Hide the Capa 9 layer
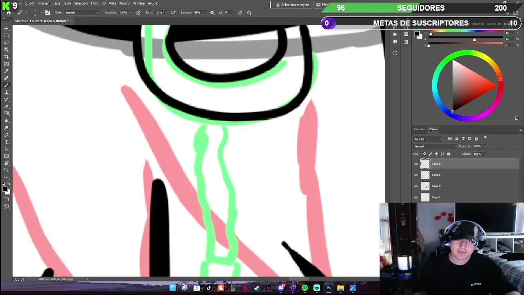 click(416, 186)
